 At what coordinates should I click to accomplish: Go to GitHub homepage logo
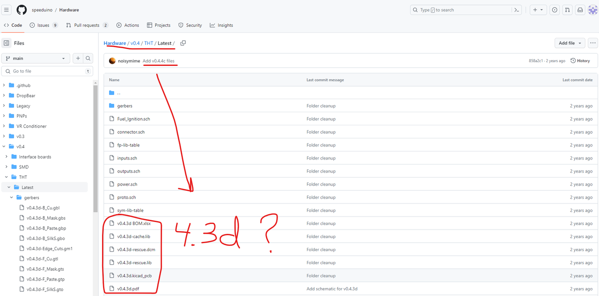tap(22, 10)
